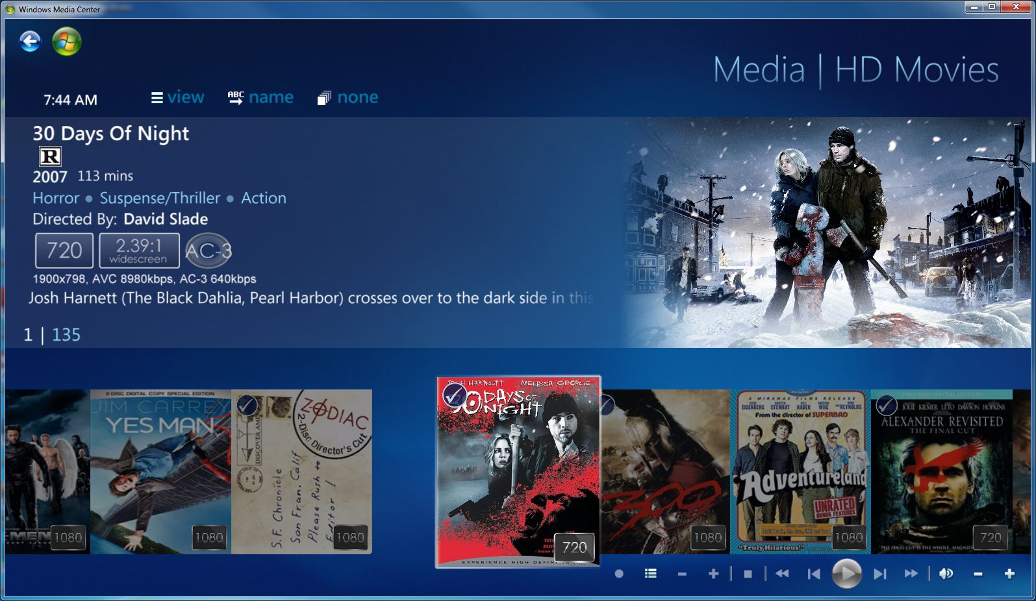Click channel down minus beside guide icon

pyautogui.click(x=682, y=574)
